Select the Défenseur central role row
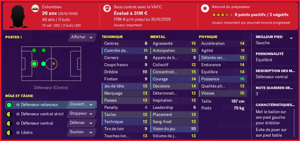 (x=51, y=123)
